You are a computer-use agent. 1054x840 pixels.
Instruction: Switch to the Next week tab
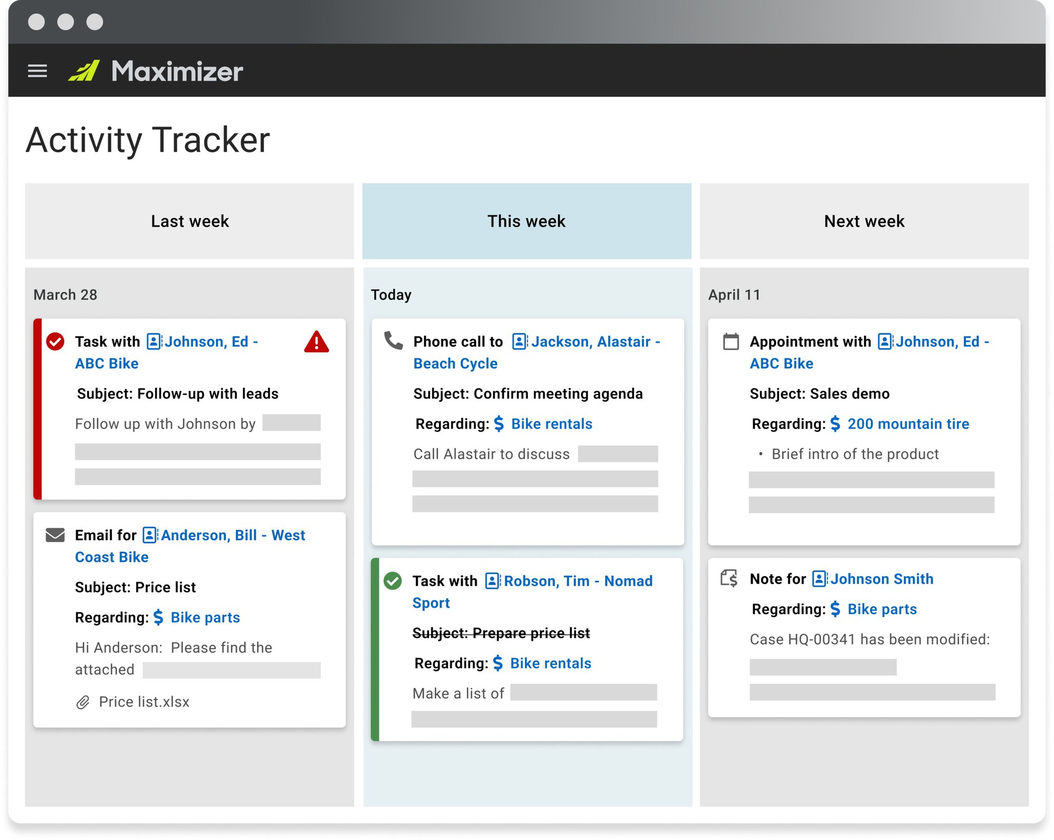pos(864,221)
